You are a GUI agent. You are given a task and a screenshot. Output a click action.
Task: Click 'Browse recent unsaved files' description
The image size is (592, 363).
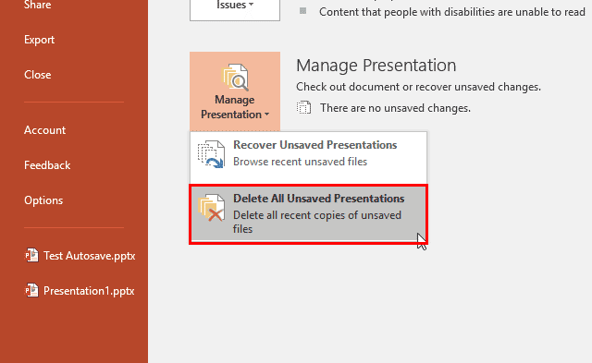tap(300, 162)
